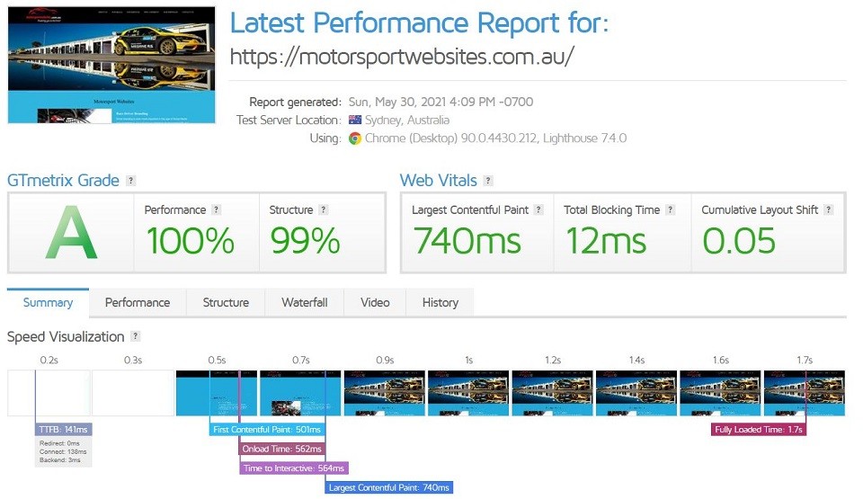Click First Contentful Paint: 501ms marker
This screenshot has width=863, height=499.
tap(267, 430)
